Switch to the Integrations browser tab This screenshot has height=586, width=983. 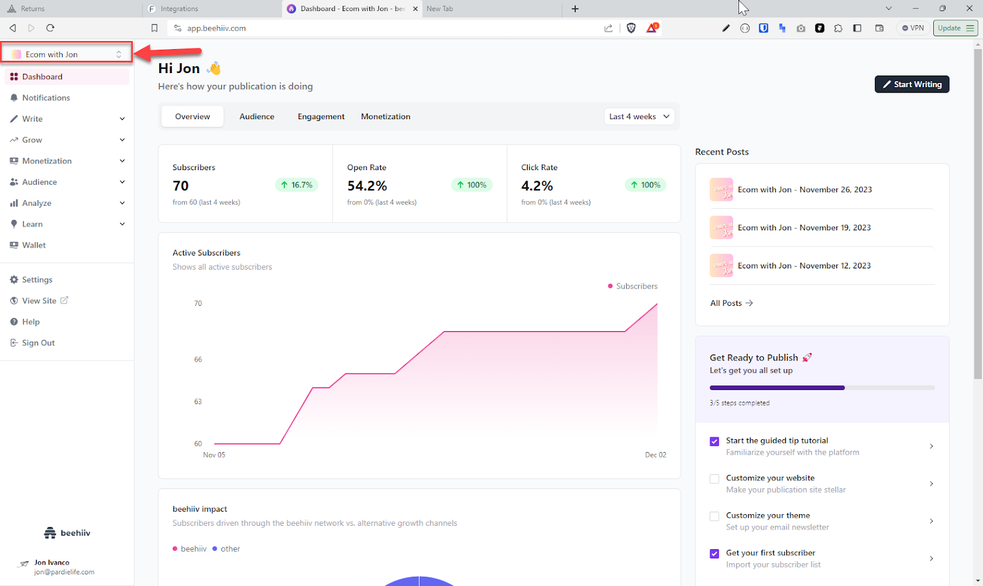211,9
